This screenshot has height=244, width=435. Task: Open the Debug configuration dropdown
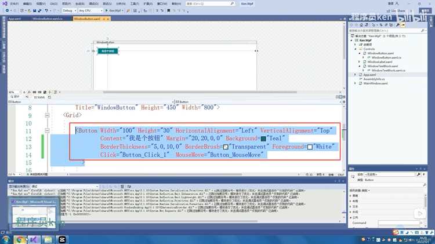(x=70, y=10)
